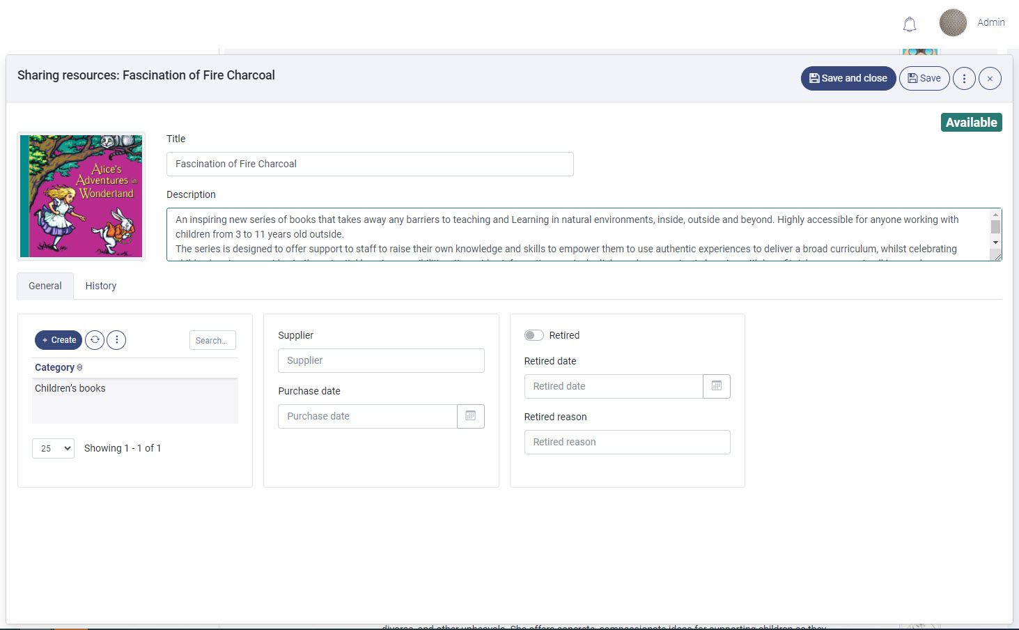
Task: Click the notification bell icon
Action: [909, 24]
